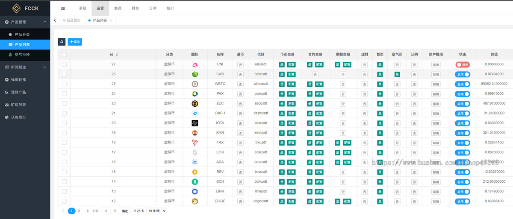Click the WBTC coin icon

tap(195, 84)
